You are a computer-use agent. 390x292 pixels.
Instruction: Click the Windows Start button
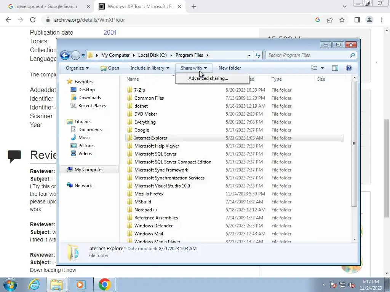coord(10,284)
